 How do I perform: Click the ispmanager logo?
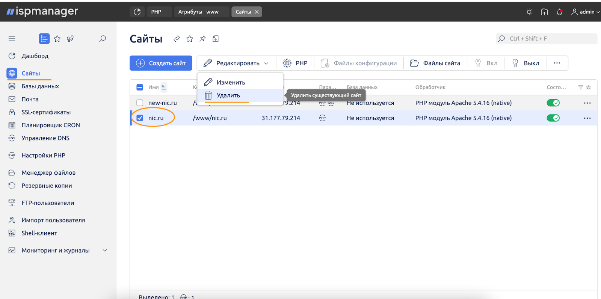click(x=42, y=12)
